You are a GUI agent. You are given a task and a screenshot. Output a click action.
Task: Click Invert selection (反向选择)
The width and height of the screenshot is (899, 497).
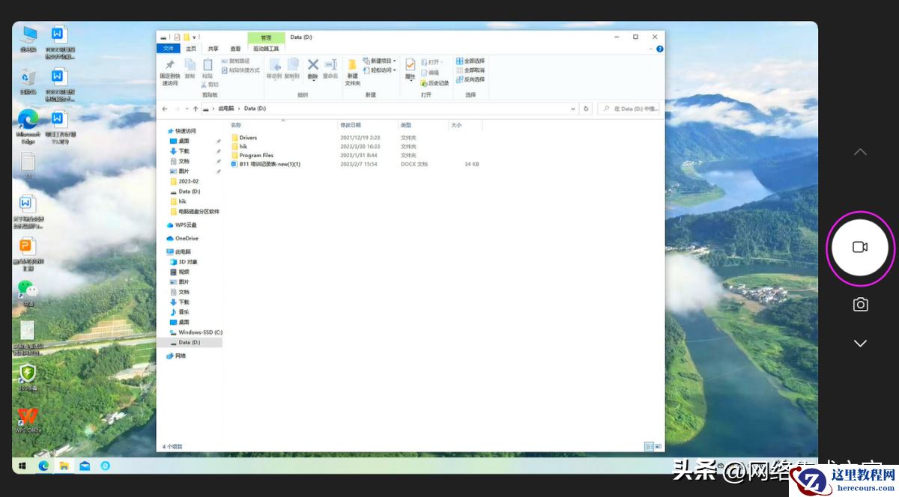tap(470, 79)
